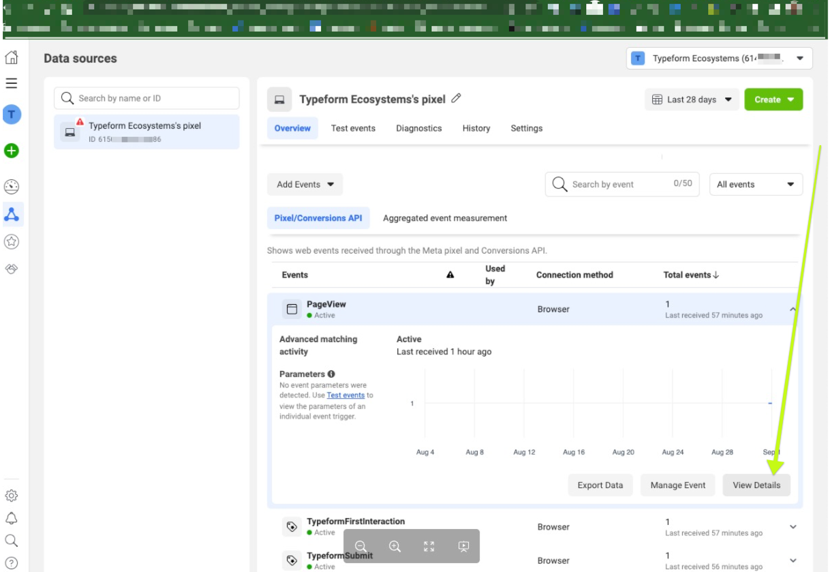Click the TypeformFirstInteraction tag icon
830x572 pixels.
(292, 526)
